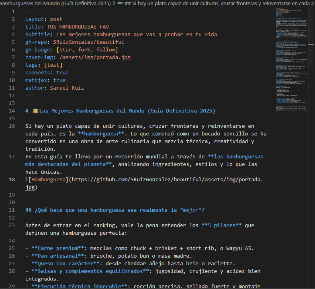Click the abc symbol icon in the breadcrumb

point(120,3)
